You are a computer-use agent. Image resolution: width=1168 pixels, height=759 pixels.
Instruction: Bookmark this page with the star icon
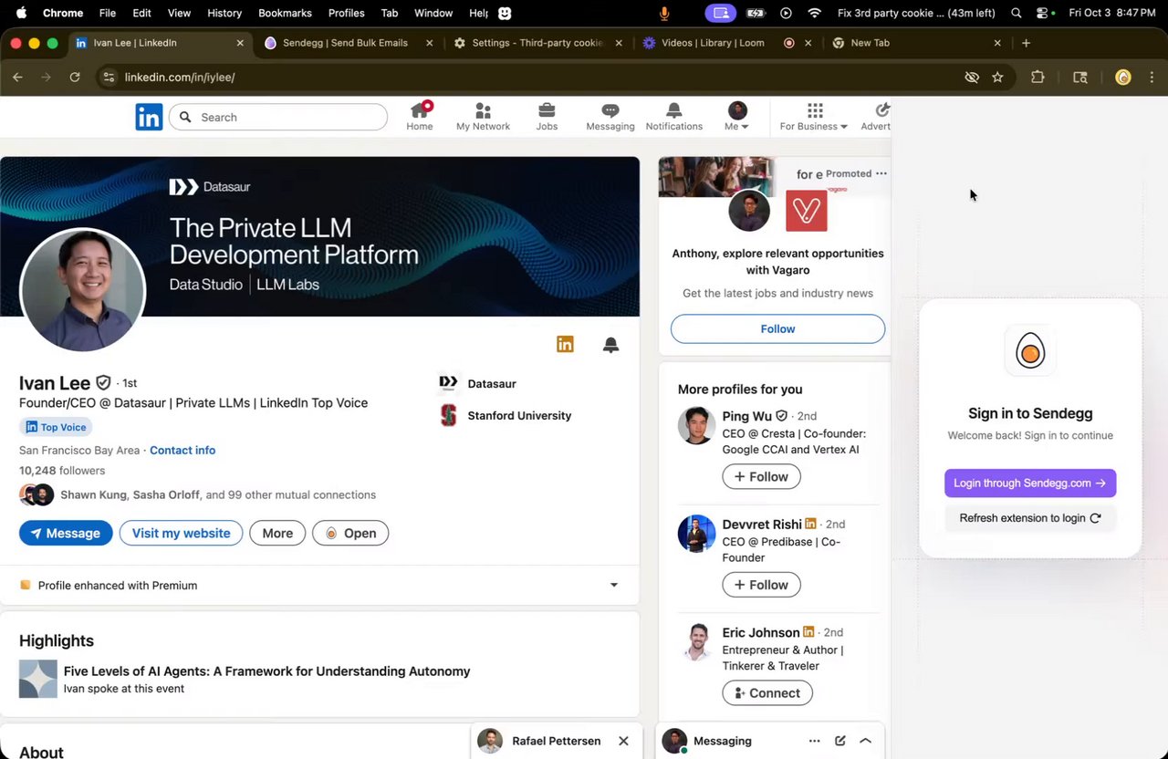[997, 78]
